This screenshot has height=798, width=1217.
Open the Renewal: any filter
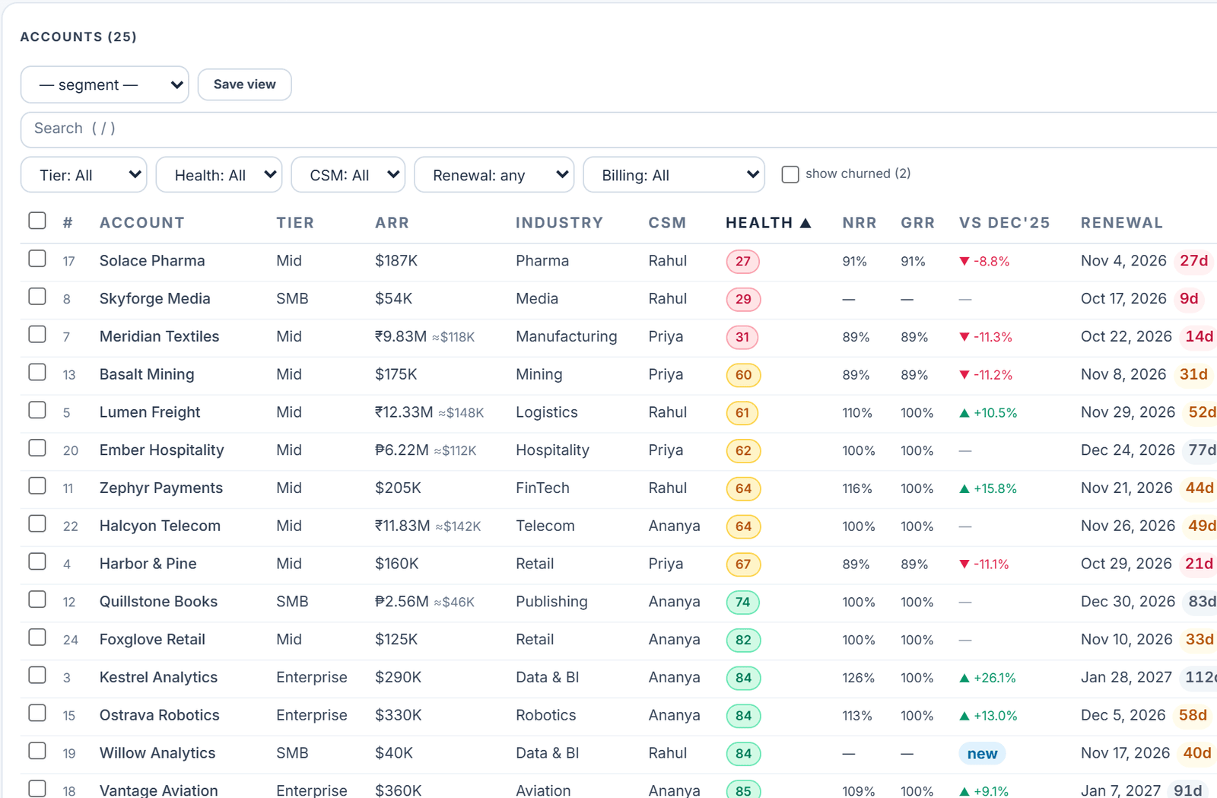point(494,175)
